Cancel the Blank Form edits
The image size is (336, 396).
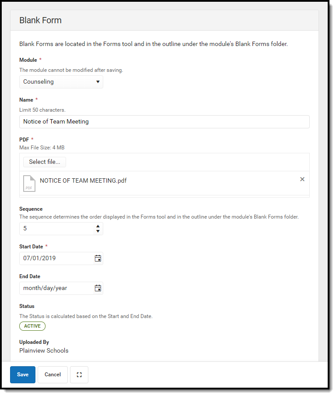[52, 375]
